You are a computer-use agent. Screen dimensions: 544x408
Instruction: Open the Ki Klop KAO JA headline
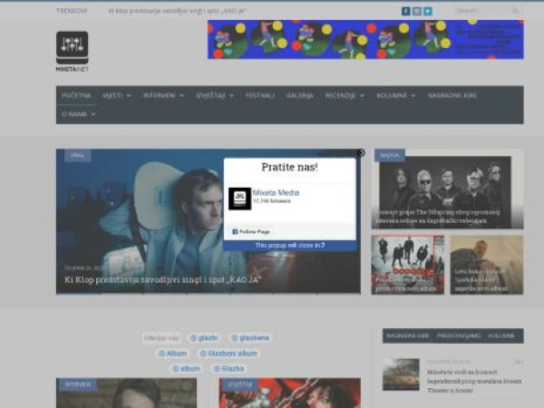[162, 279]
